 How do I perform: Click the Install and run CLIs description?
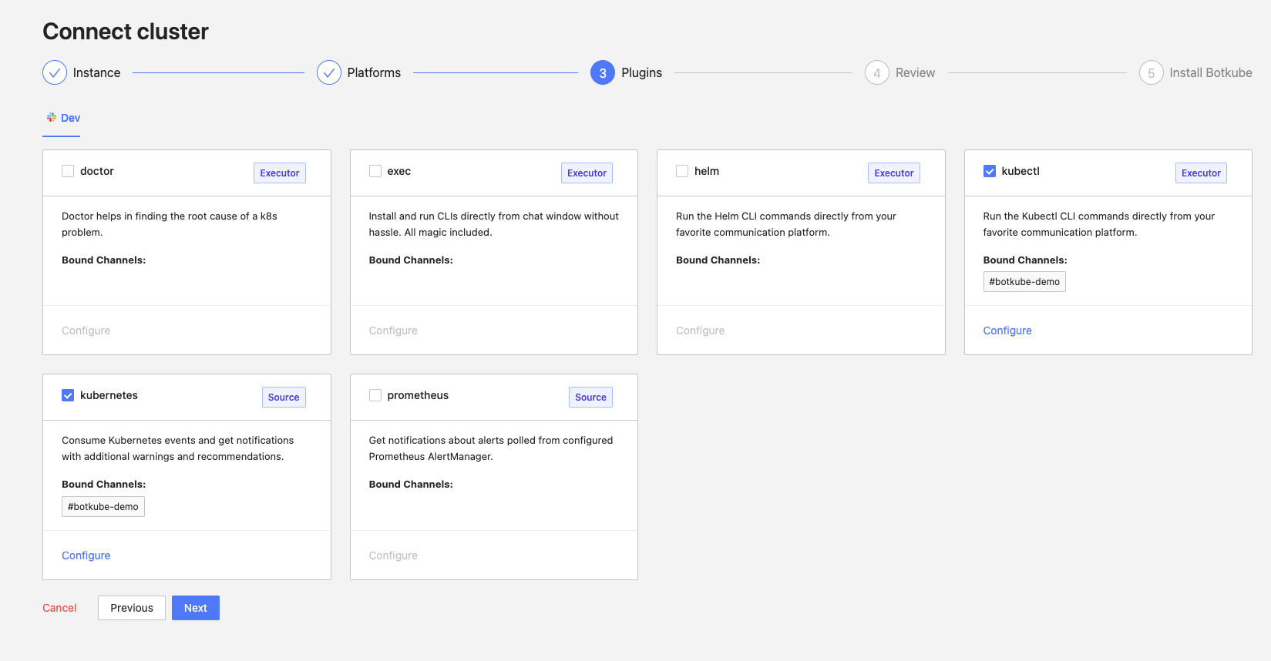494,224
